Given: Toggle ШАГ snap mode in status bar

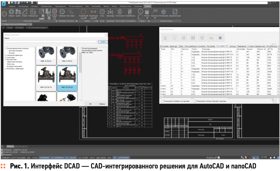Looking at the screenshot, I should (28, 158).
